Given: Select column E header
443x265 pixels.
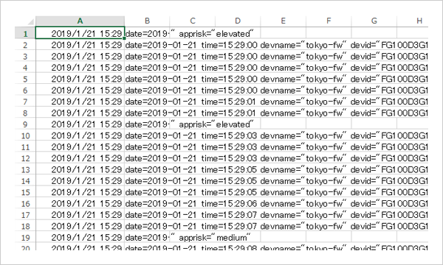Looking at the screenshot, I should point(283,21).
